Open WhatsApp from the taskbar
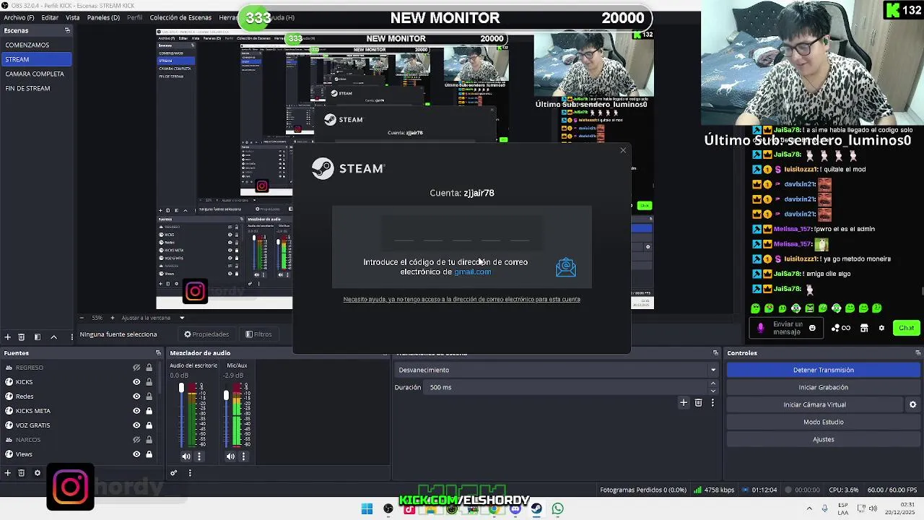The height and width of the screenshot is (520, 924). (x=557, y=508)
